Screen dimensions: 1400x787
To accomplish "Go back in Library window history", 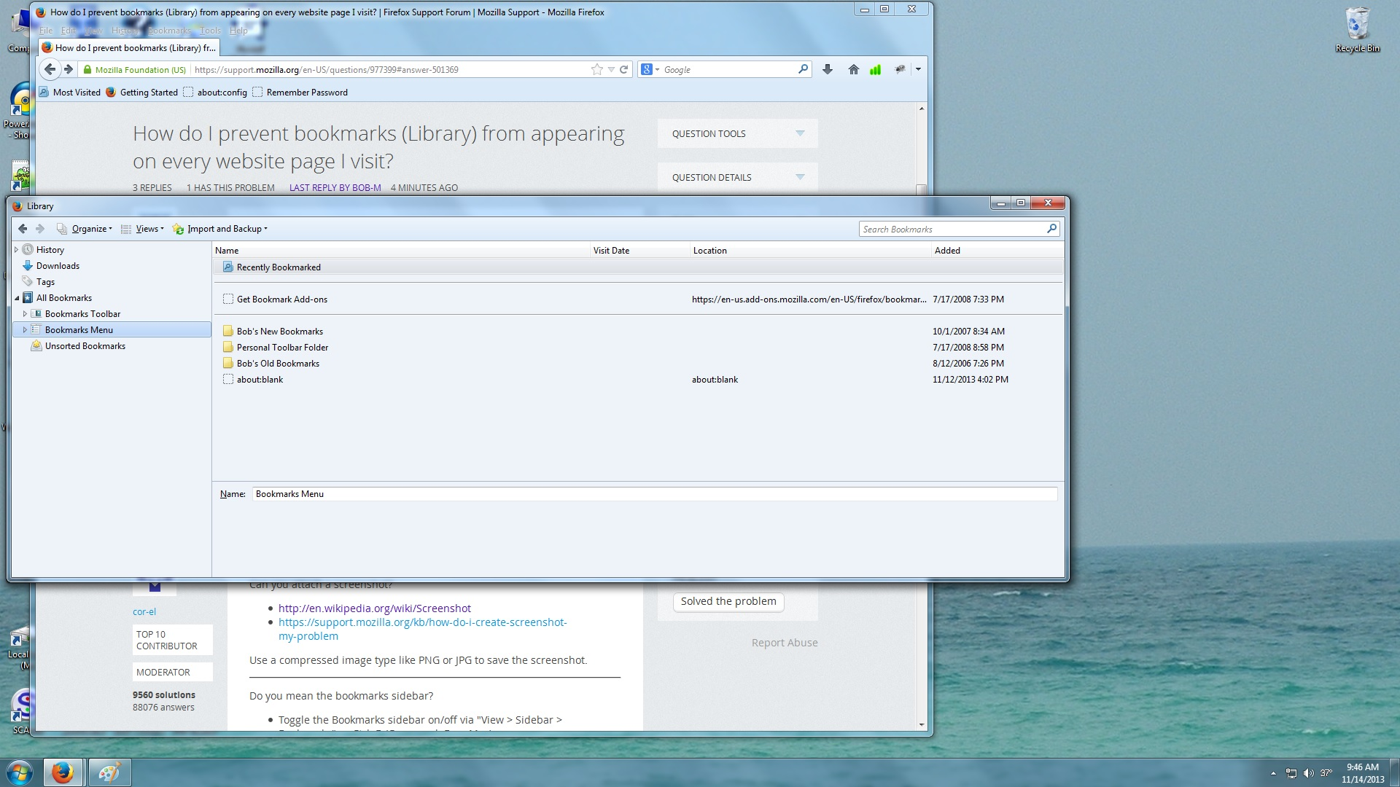I will point(23,229).
